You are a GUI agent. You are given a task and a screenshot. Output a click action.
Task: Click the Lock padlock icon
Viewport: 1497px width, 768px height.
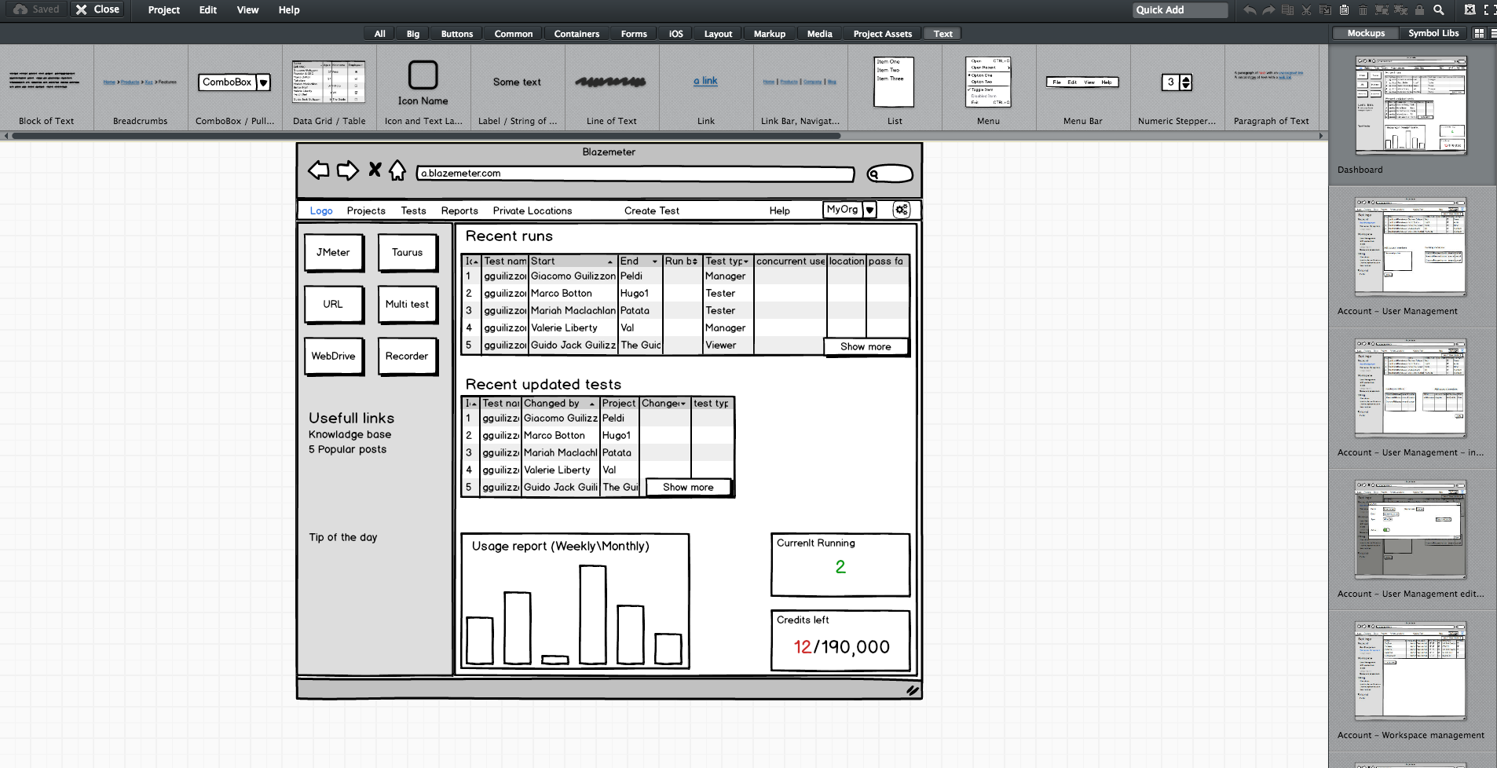point(1419,10)
